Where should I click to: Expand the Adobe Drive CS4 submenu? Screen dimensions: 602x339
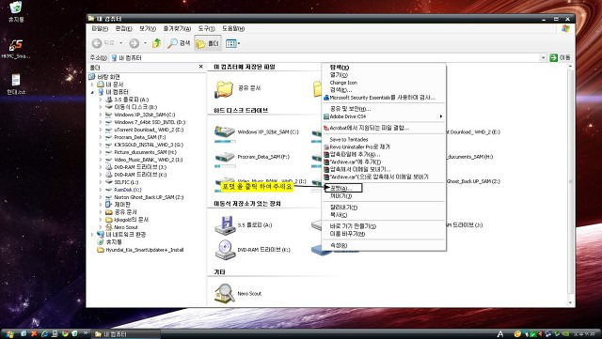tap(384, 116)
